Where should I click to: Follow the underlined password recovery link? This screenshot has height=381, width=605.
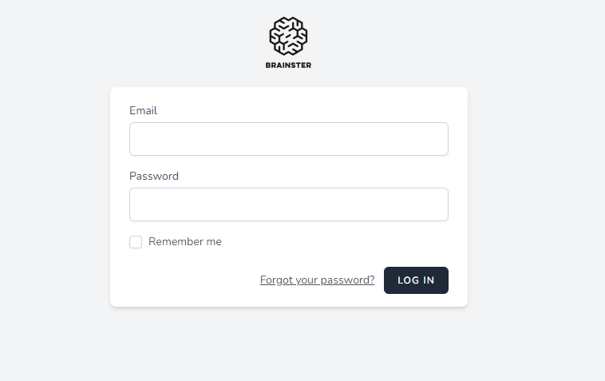point(317,280)
